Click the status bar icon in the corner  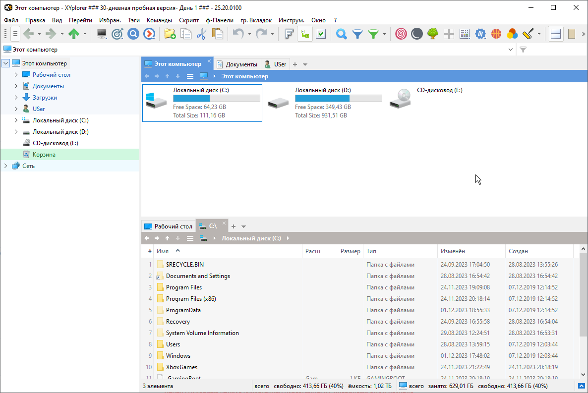click(581, 386)
